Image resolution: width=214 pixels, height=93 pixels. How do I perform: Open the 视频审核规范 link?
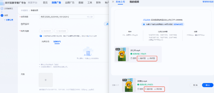point(178,24)
